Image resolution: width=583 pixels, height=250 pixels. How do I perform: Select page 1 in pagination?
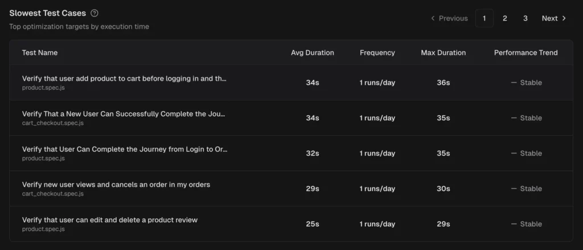484,18
